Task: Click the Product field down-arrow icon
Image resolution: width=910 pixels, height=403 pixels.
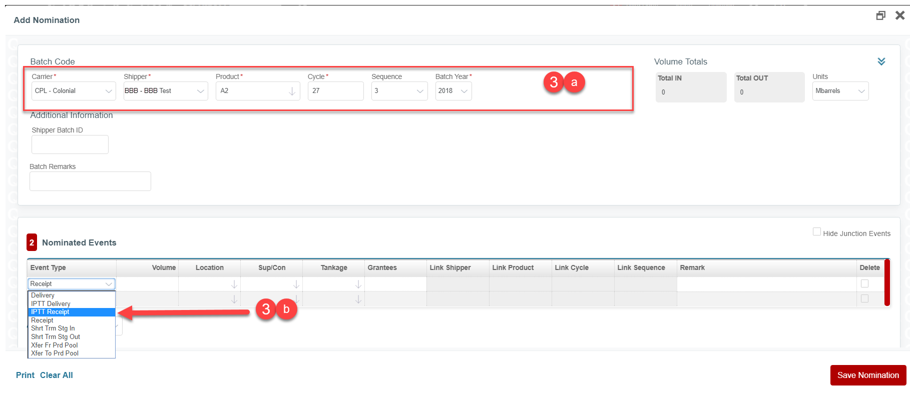Action: point(292,91)
